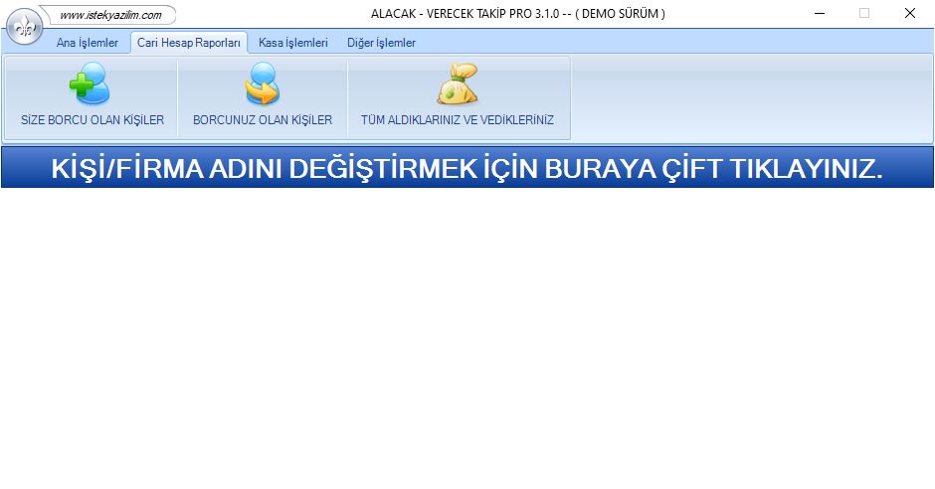The height and width of the screenshot is (489, 935).
Task: Open the round application logo button
Action: pos(24,27)
